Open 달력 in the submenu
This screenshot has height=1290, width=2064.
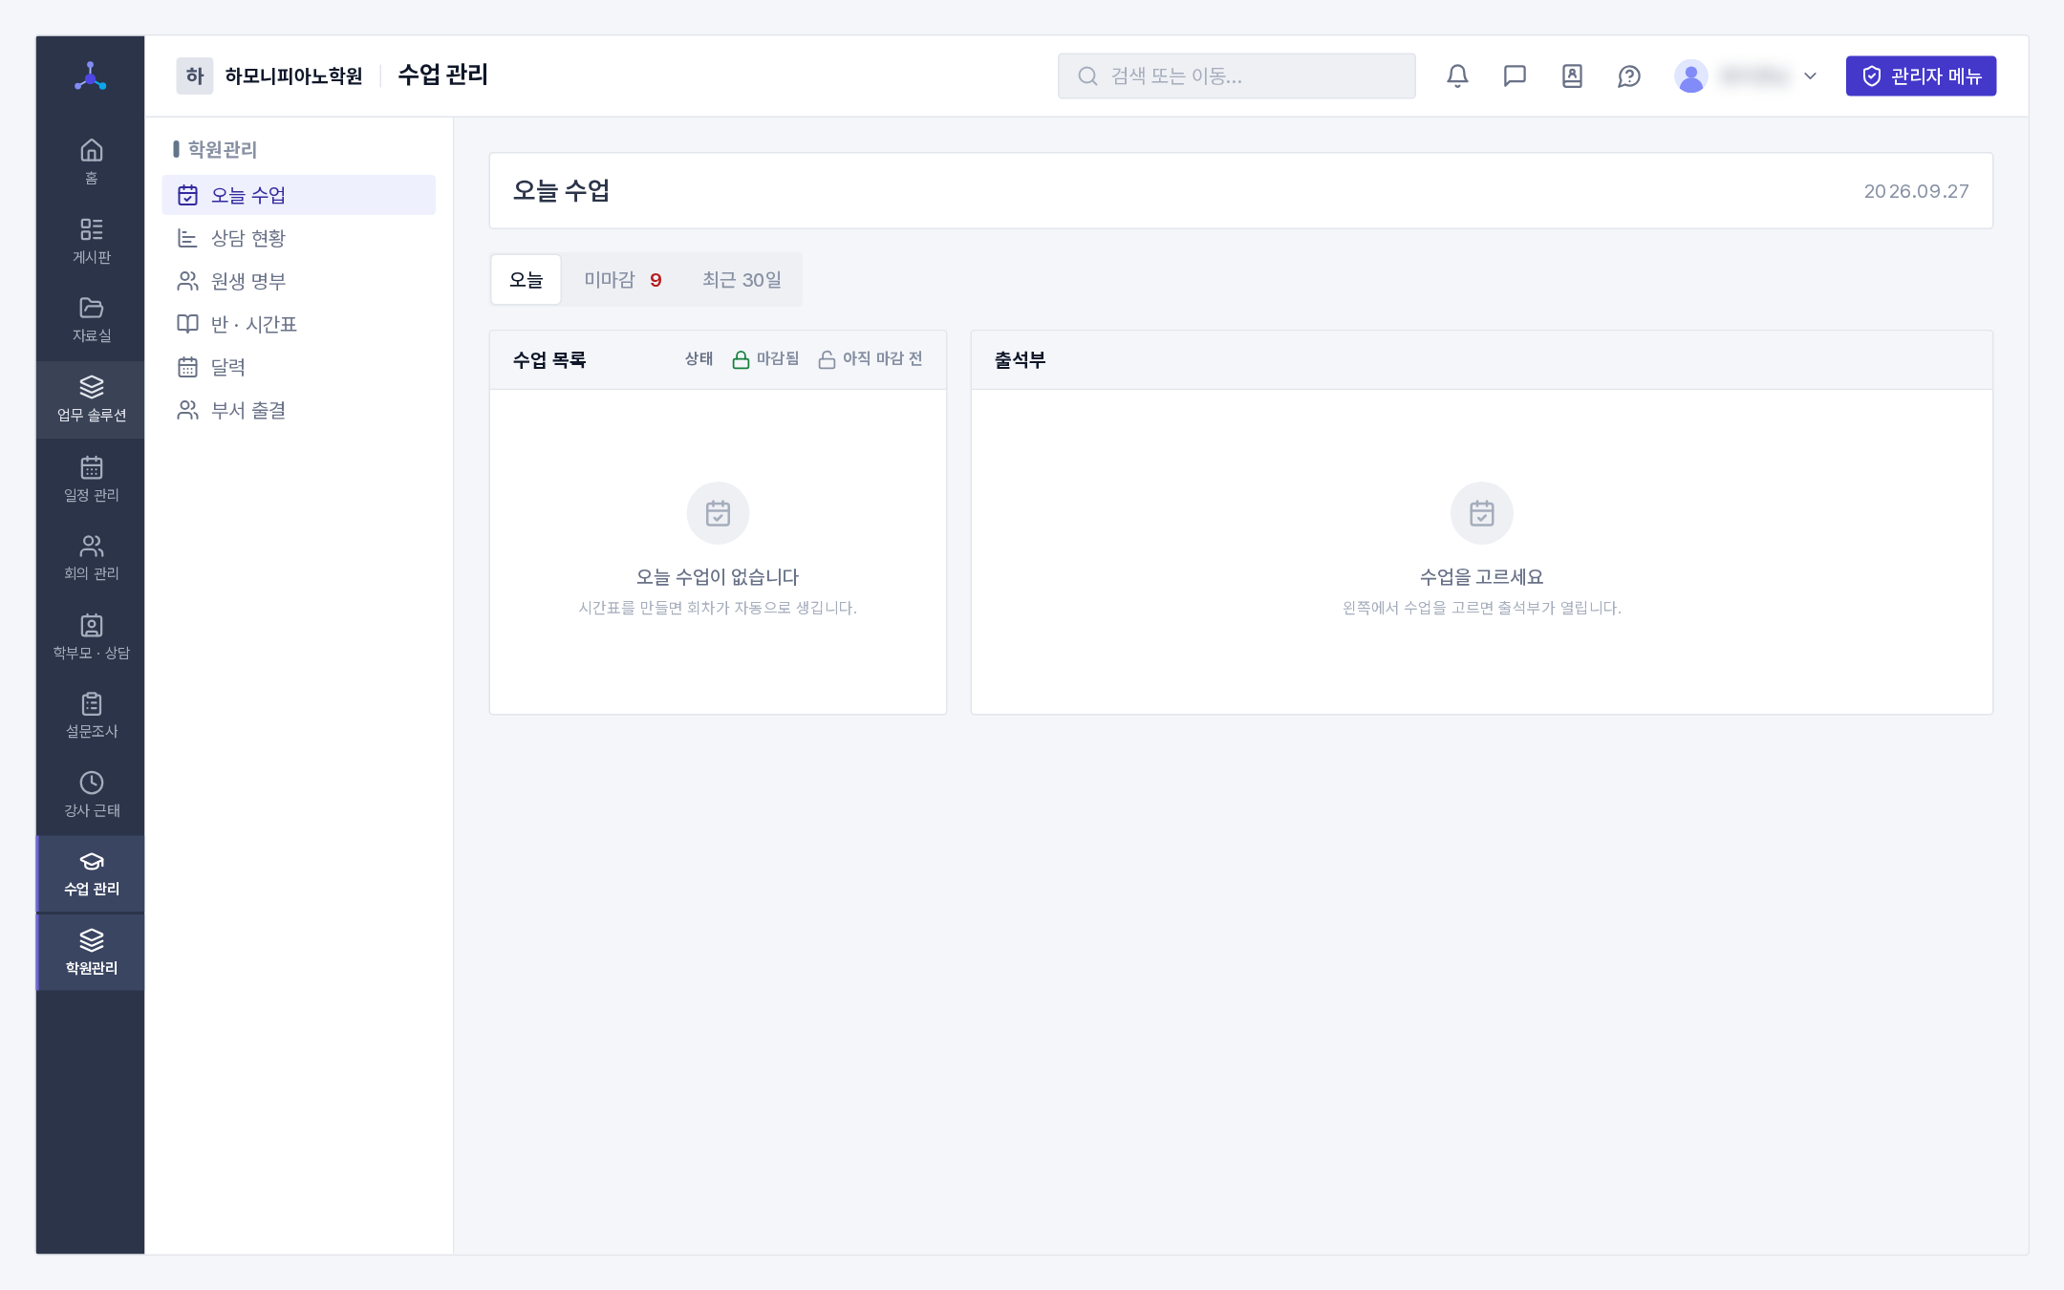click(x=299, y=367)
